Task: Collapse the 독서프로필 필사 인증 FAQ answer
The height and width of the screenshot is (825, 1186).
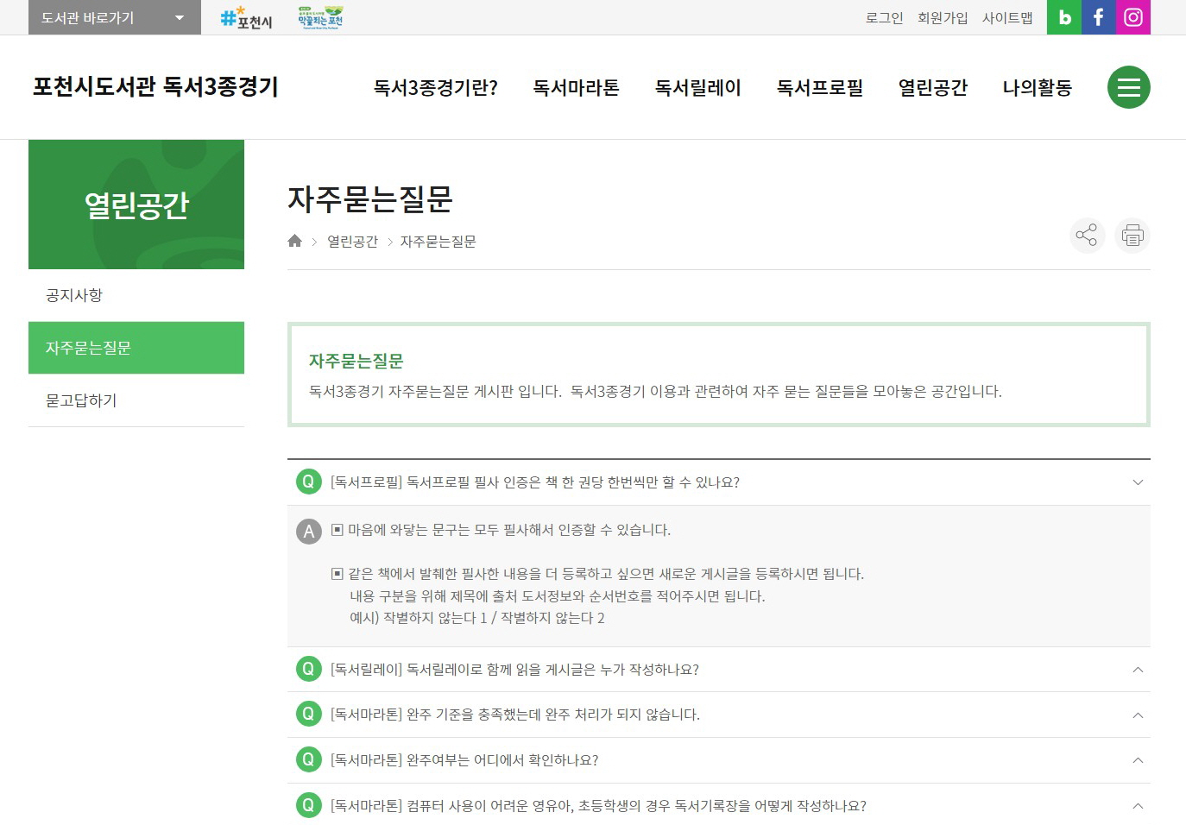Action: point(1138,482)
